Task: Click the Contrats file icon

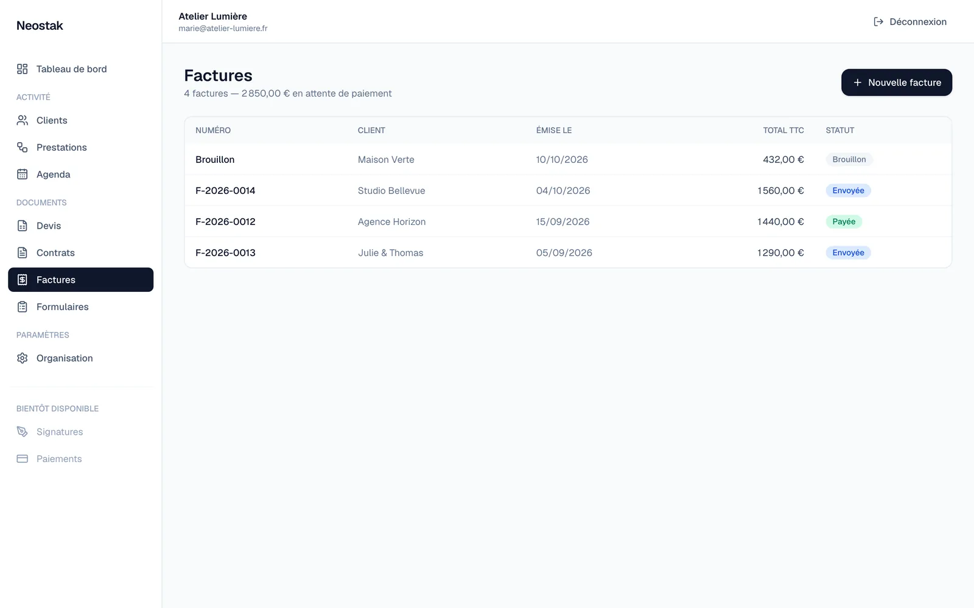Action: (23, 253)
